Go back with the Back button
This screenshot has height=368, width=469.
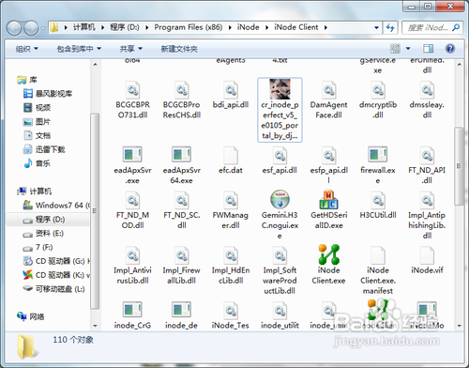click(14, 28)
